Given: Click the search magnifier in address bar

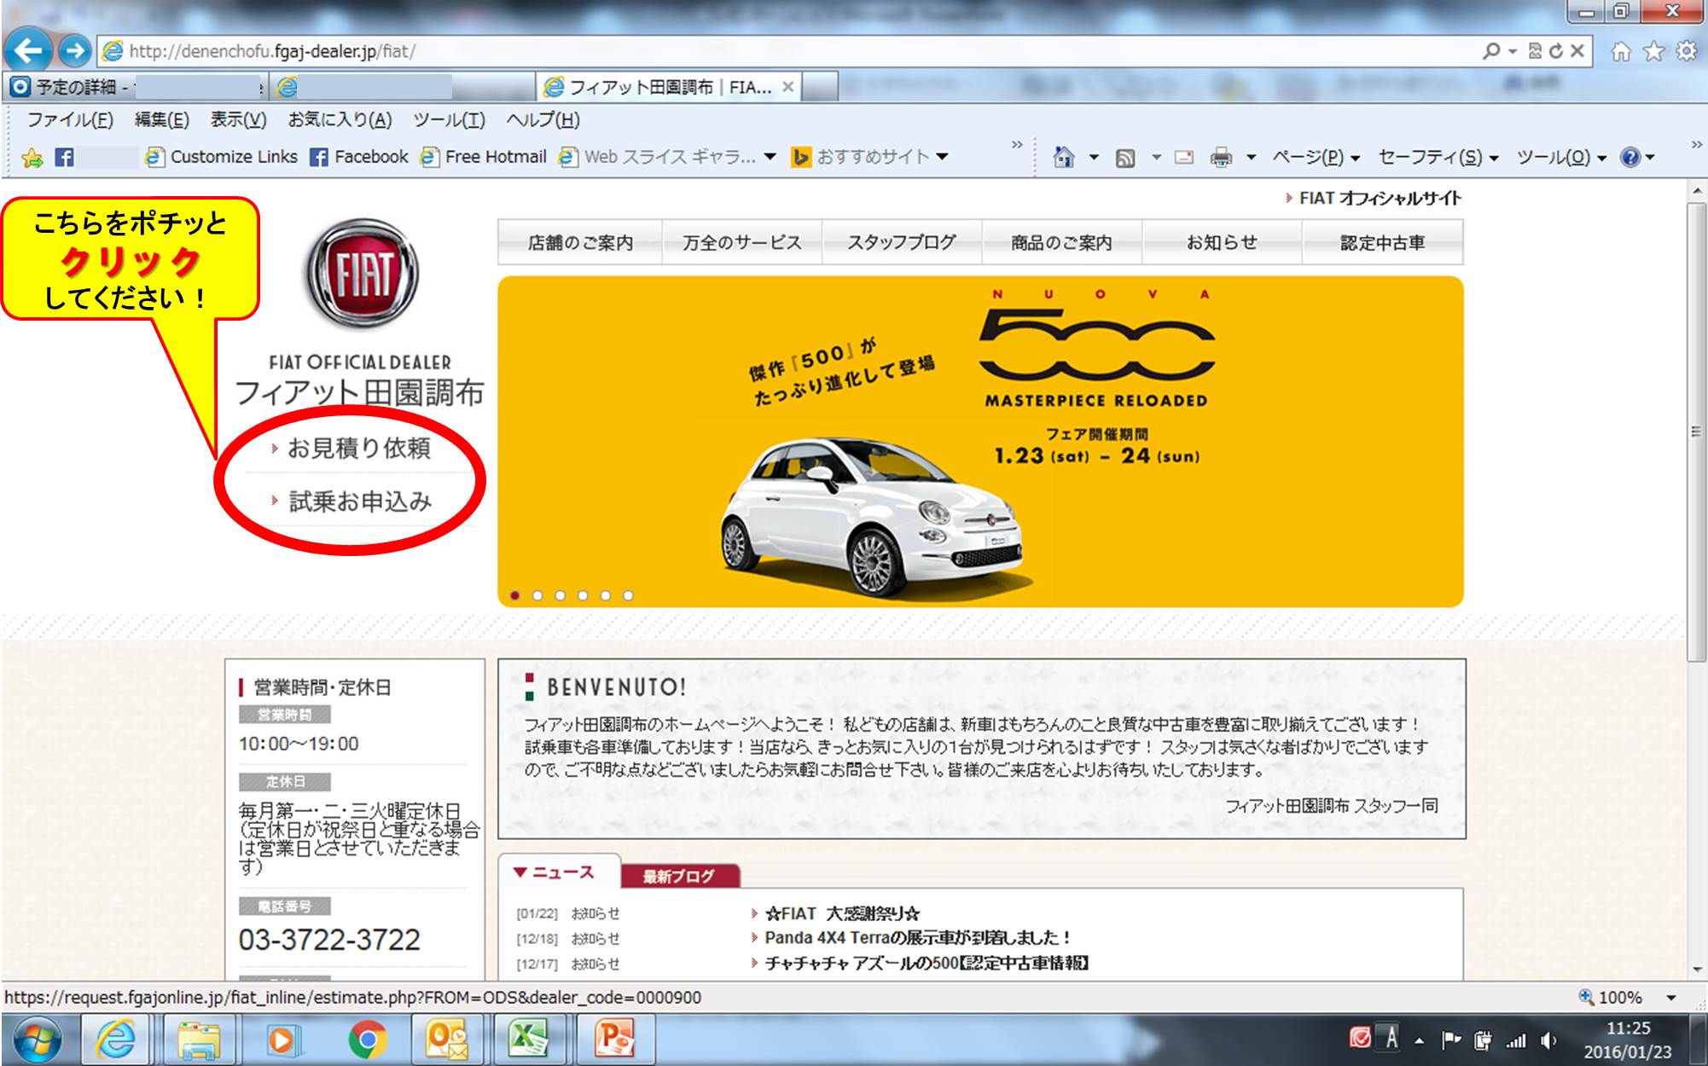Looking at the screenshot, I should [1491, 51].
